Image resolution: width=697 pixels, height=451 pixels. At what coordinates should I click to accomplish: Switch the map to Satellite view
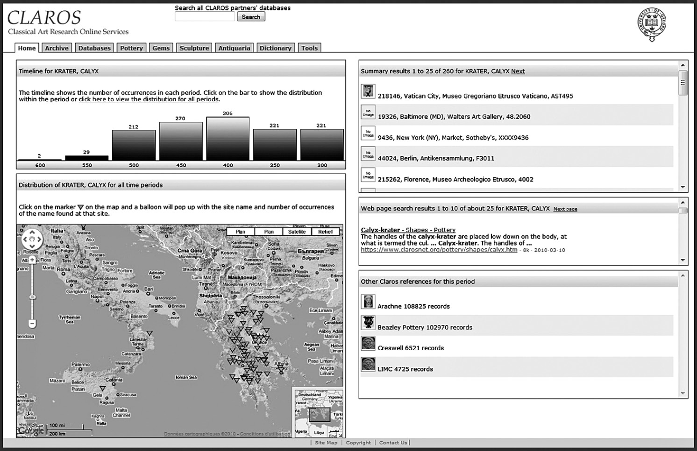point(297,232)
